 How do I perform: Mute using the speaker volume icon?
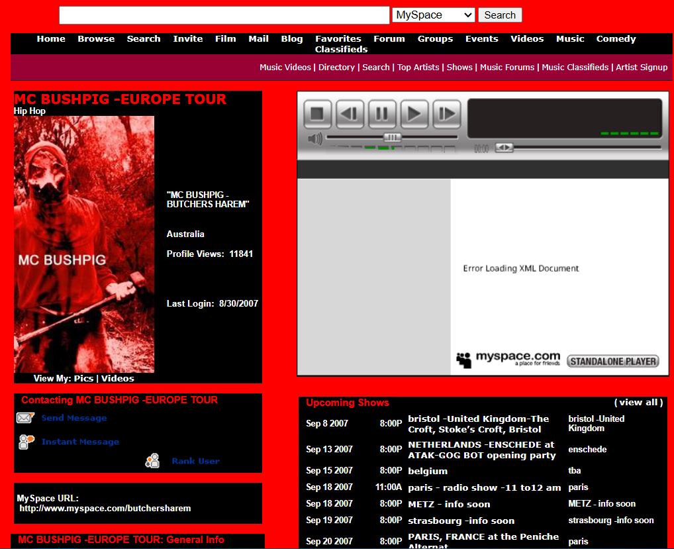(315, 138)
